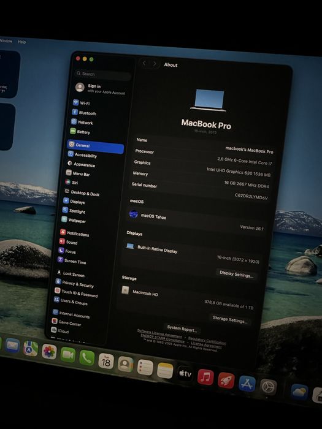Click the macOS Tahoe row
The image size is (322, 429).
click(x=196, y=222)
